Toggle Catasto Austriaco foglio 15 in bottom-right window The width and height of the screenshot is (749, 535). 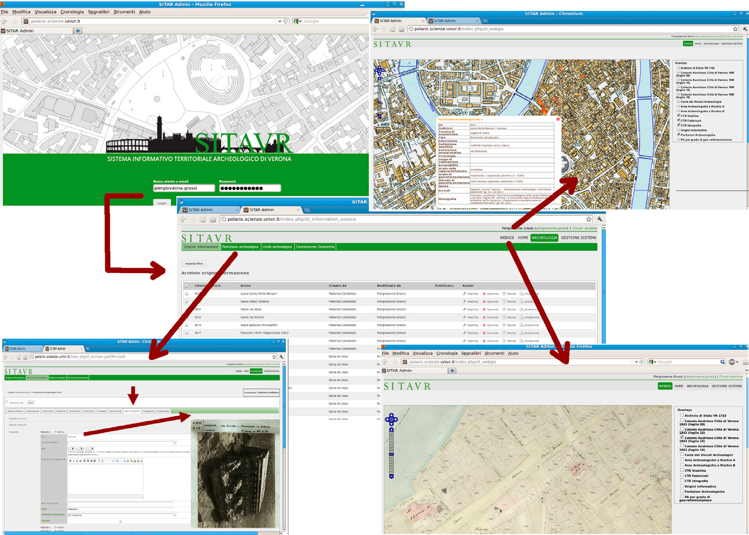tap(682, 438)
